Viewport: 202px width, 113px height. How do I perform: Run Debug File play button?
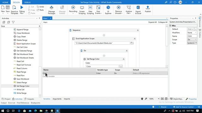(x=22, y=8)
